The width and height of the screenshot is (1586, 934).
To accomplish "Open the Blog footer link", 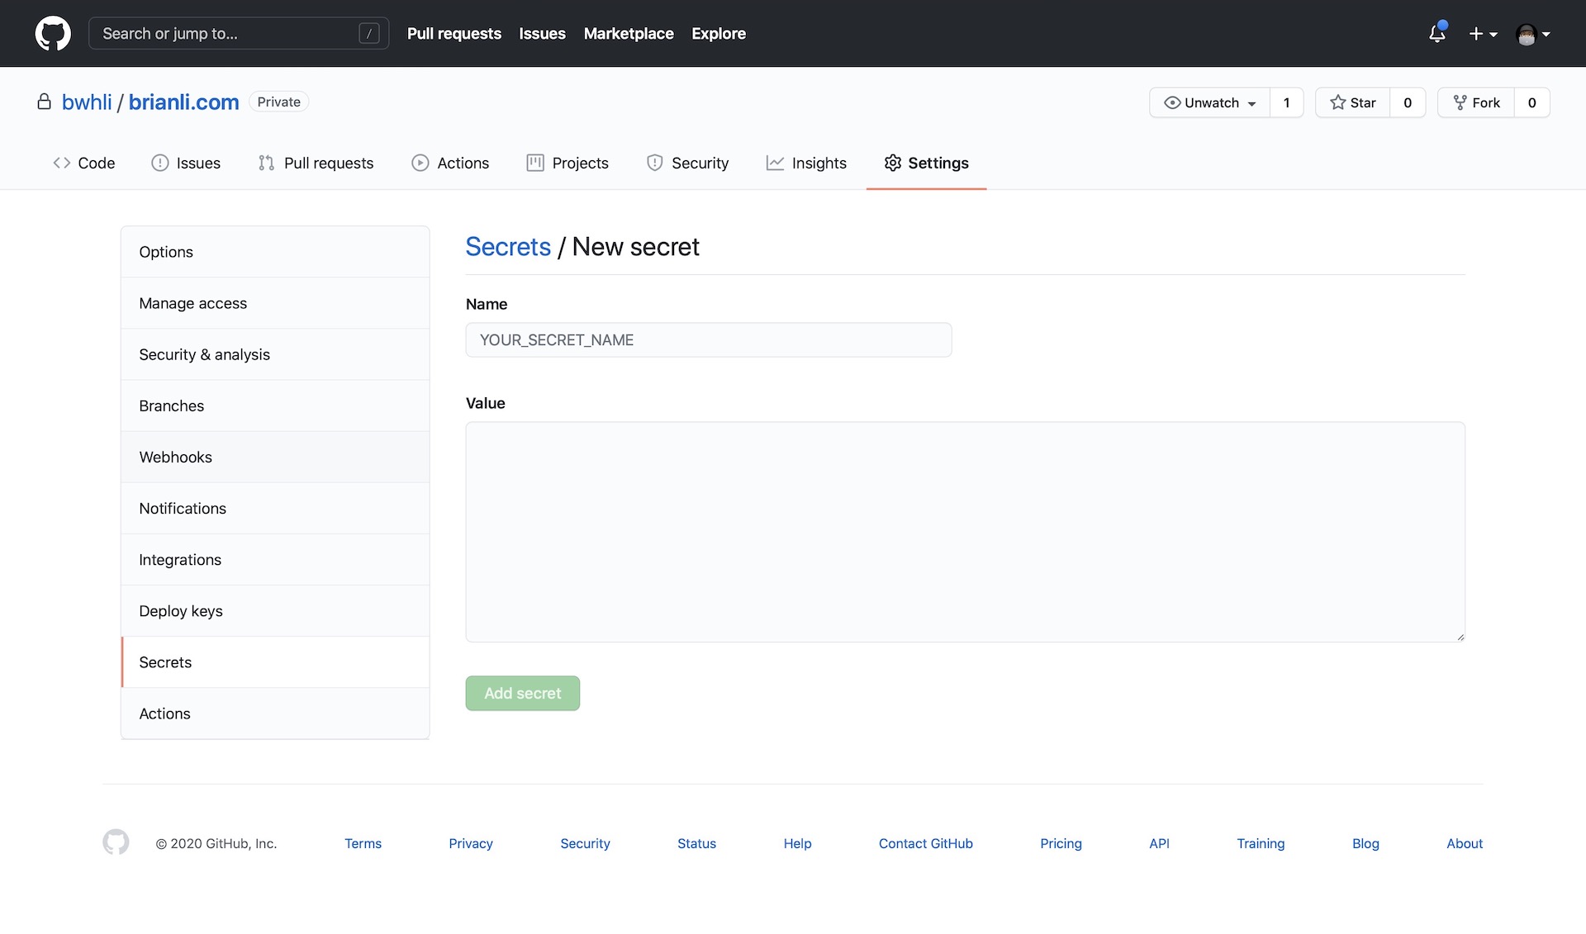I will click(1365, 843).
